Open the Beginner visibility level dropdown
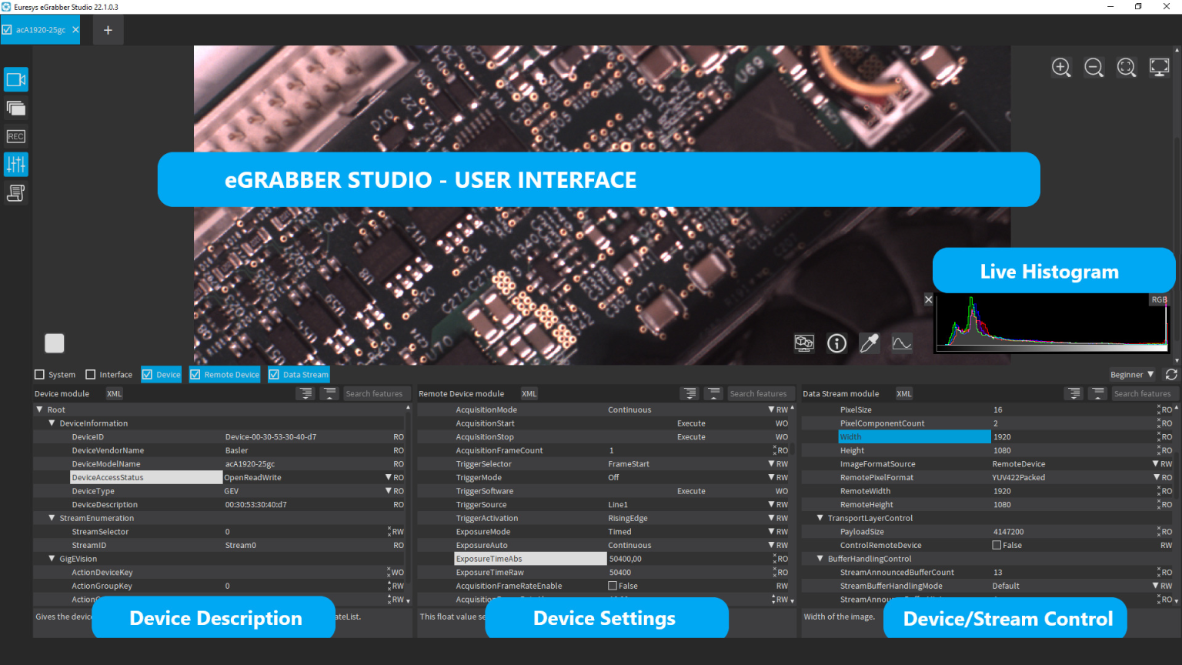The width and height of the screenshot is (1182, 665). (1132, 375)
